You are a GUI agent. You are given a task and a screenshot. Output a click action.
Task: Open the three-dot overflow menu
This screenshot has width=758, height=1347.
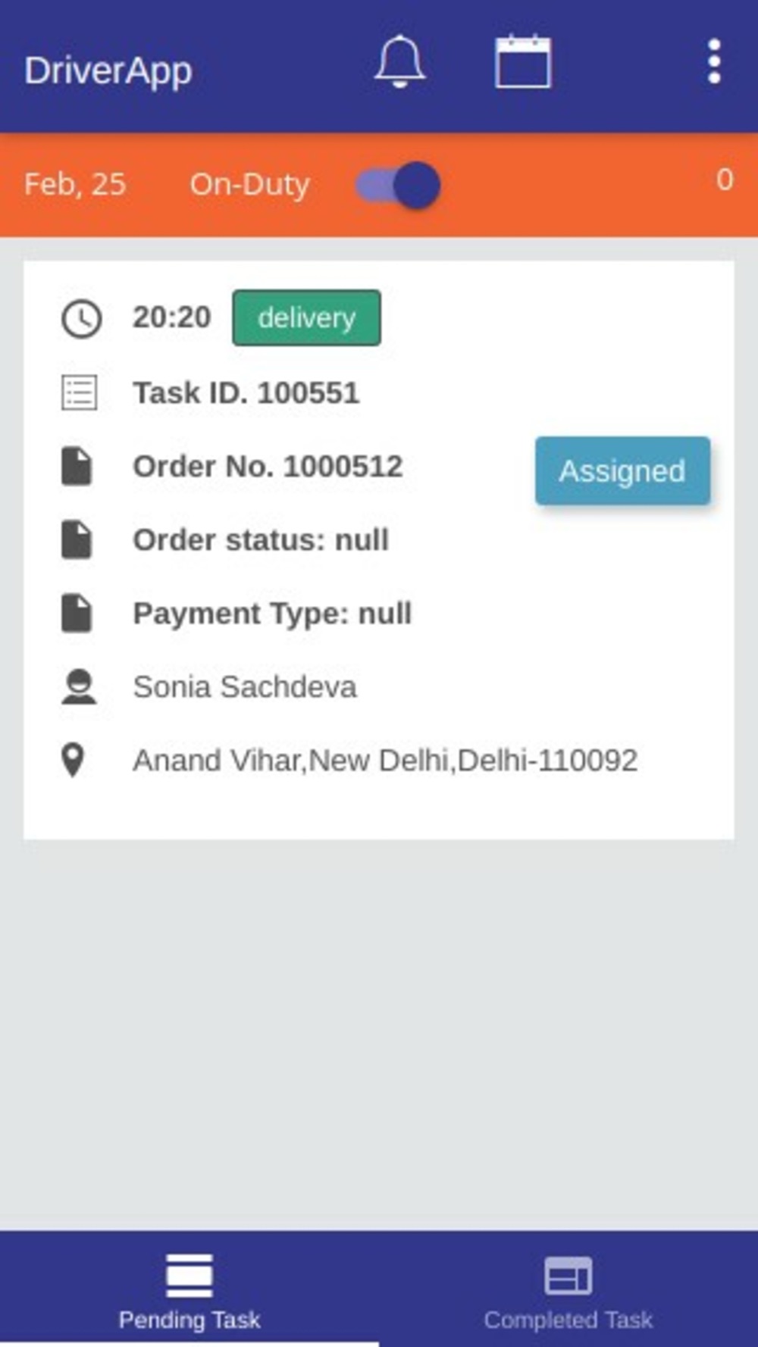(x=713, y=62)
